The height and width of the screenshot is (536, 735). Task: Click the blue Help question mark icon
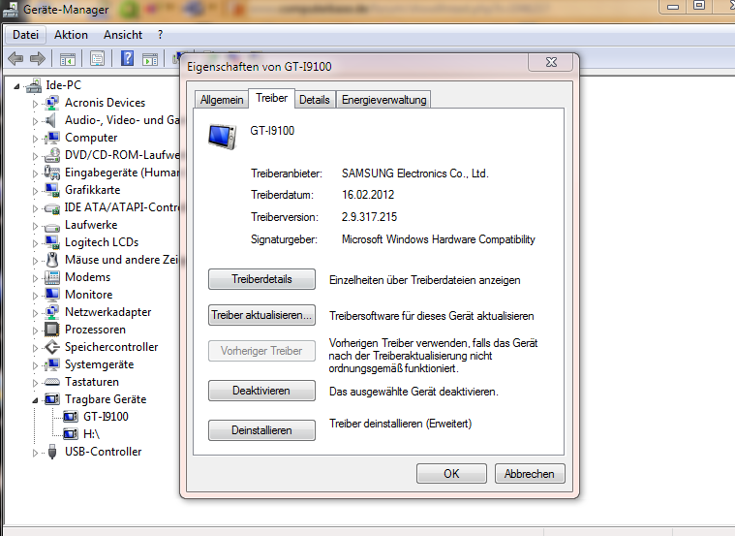[x=127, y=59]
